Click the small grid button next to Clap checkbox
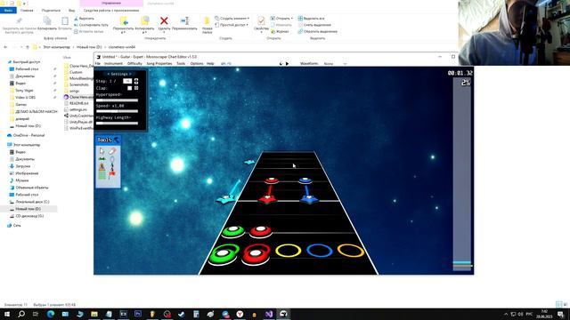The width and height of the screenshot is (570, 320). click(x=136, y=88)
